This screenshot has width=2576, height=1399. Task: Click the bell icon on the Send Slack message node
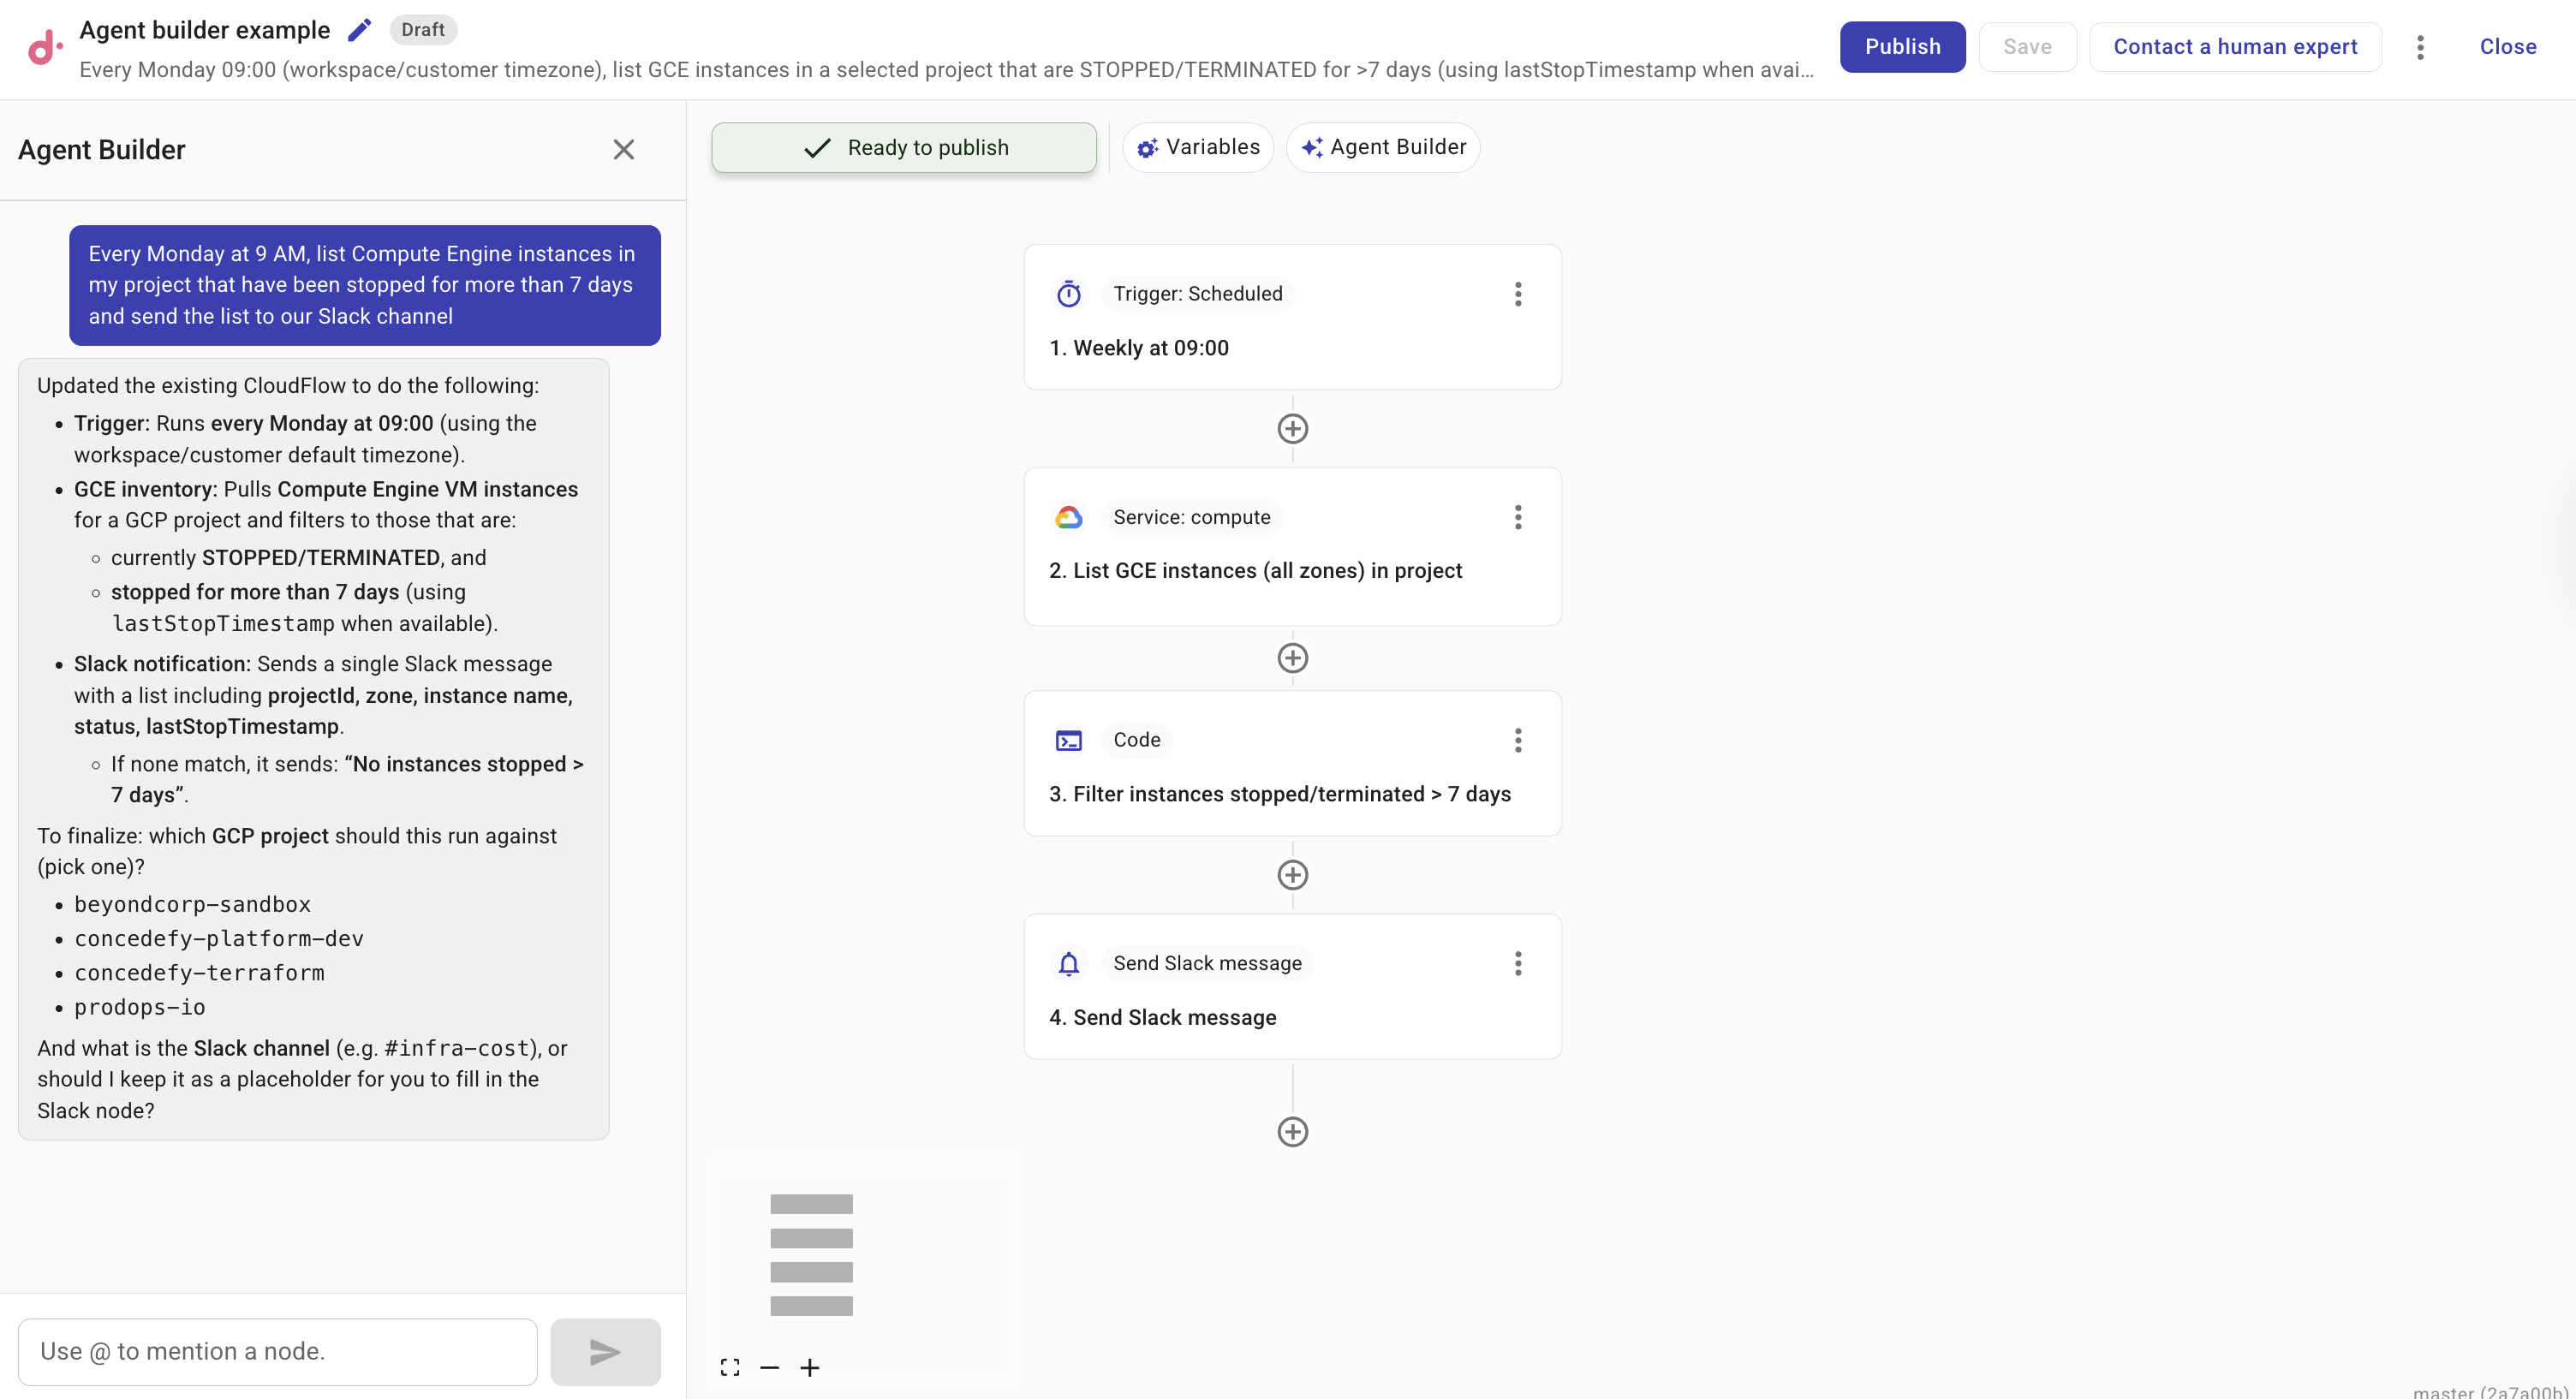coord(1068,963)
